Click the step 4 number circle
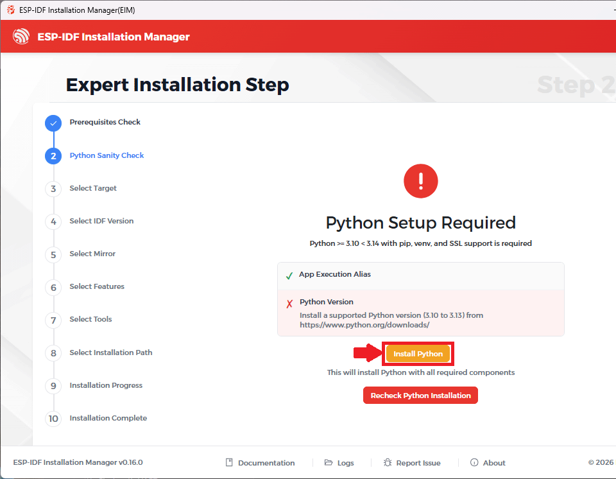 [x=53, y=222]
